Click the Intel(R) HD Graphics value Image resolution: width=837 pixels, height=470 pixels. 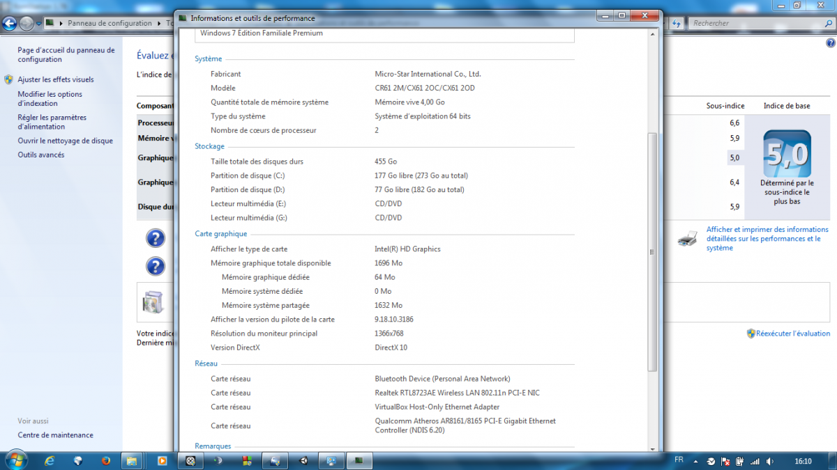click(407, 249)
